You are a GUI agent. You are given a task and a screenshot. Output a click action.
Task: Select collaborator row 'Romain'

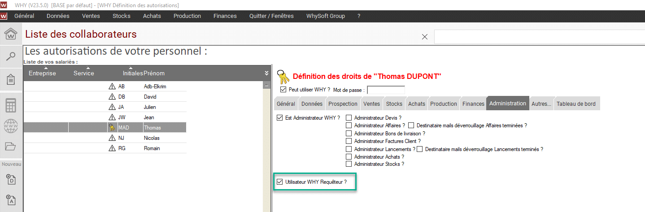pyautogui.click(x=105, y=148)
